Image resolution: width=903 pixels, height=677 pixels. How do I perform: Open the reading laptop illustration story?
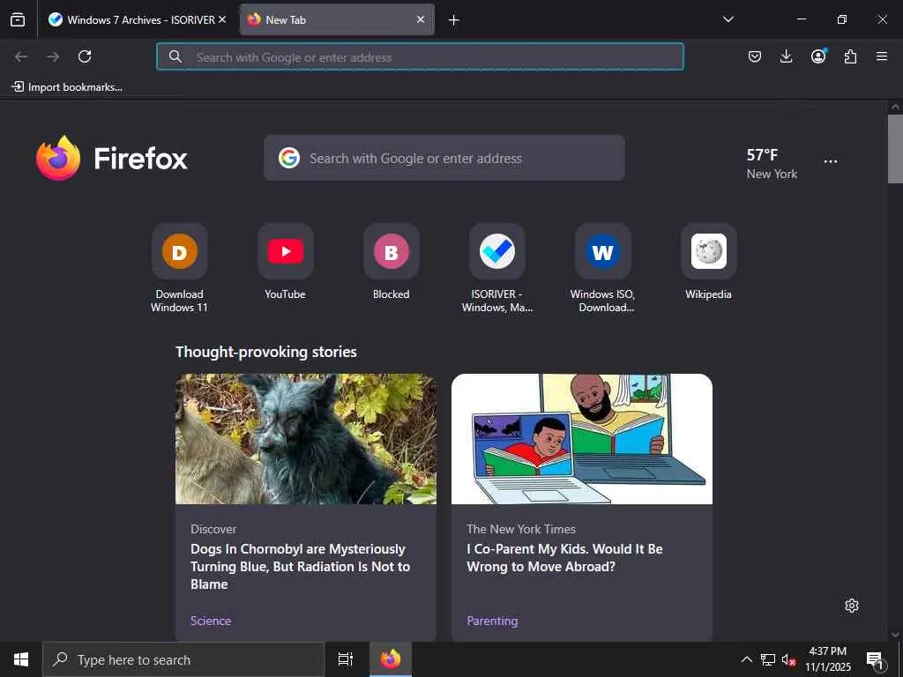[x=582, y=439]
